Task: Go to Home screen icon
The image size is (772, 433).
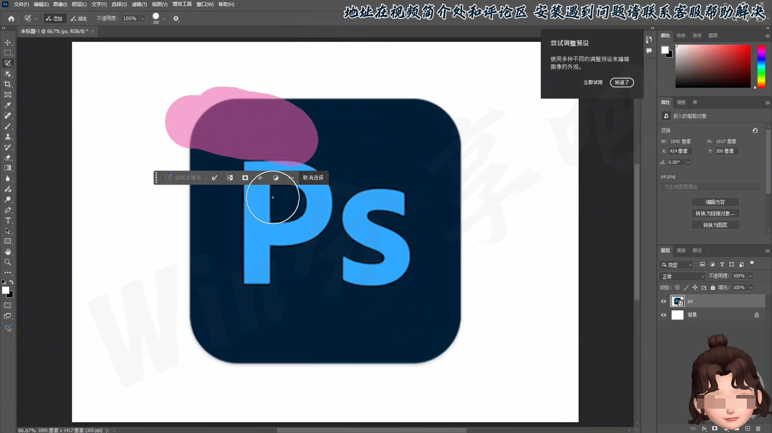Action: (11, 19)
